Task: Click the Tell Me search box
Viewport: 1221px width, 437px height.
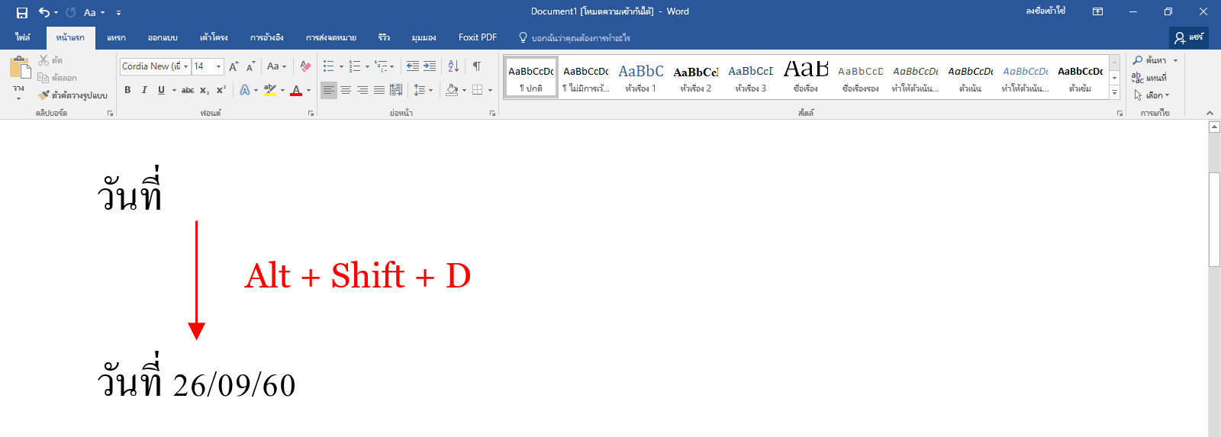Action: (575, 37)
